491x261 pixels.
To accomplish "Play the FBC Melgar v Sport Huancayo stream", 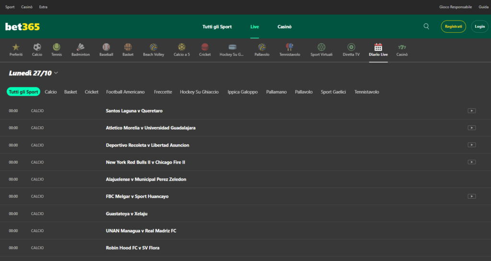I will [471, 196].
